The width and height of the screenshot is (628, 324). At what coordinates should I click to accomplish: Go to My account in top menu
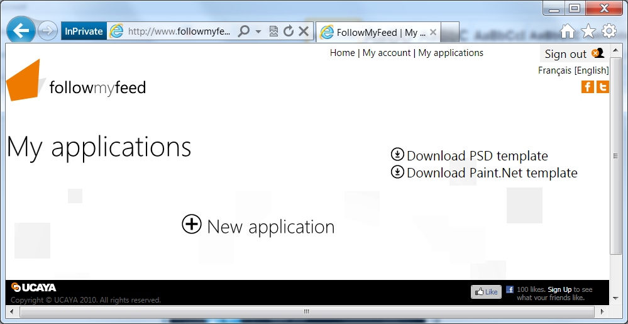pyautogui.click(x=387, y=53)
